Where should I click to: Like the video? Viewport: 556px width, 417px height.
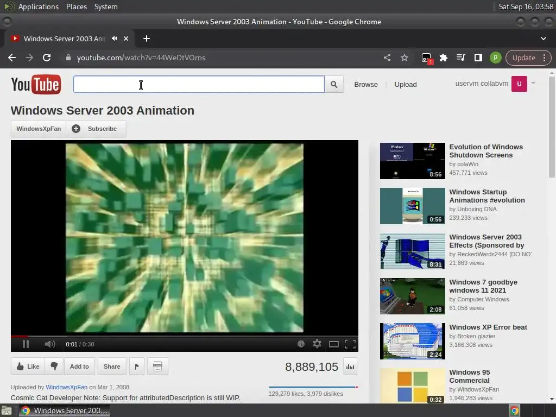(28, 367)
